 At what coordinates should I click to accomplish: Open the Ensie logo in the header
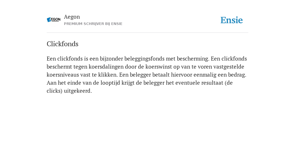[232, 20]
